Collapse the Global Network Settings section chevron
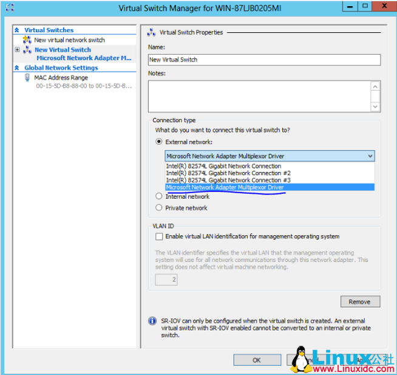The image size is (397, 375). [x=17, y=67]
